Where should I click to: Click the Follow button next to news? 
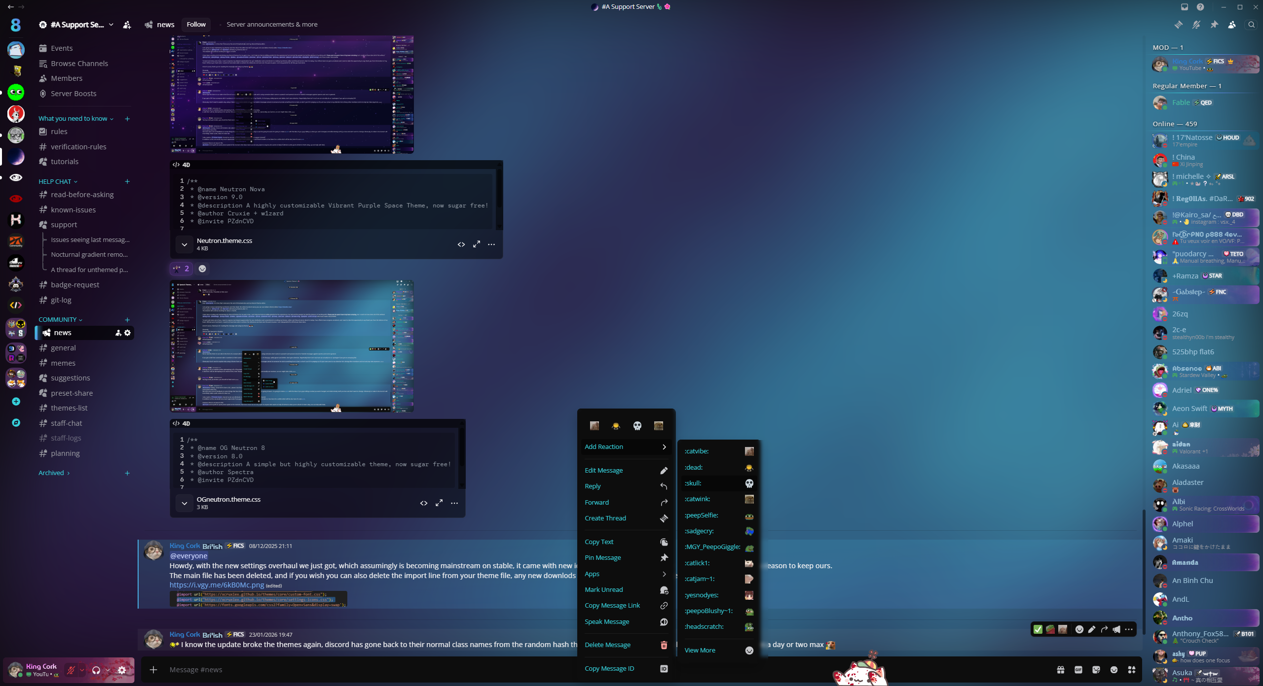(x=196, y=25)
